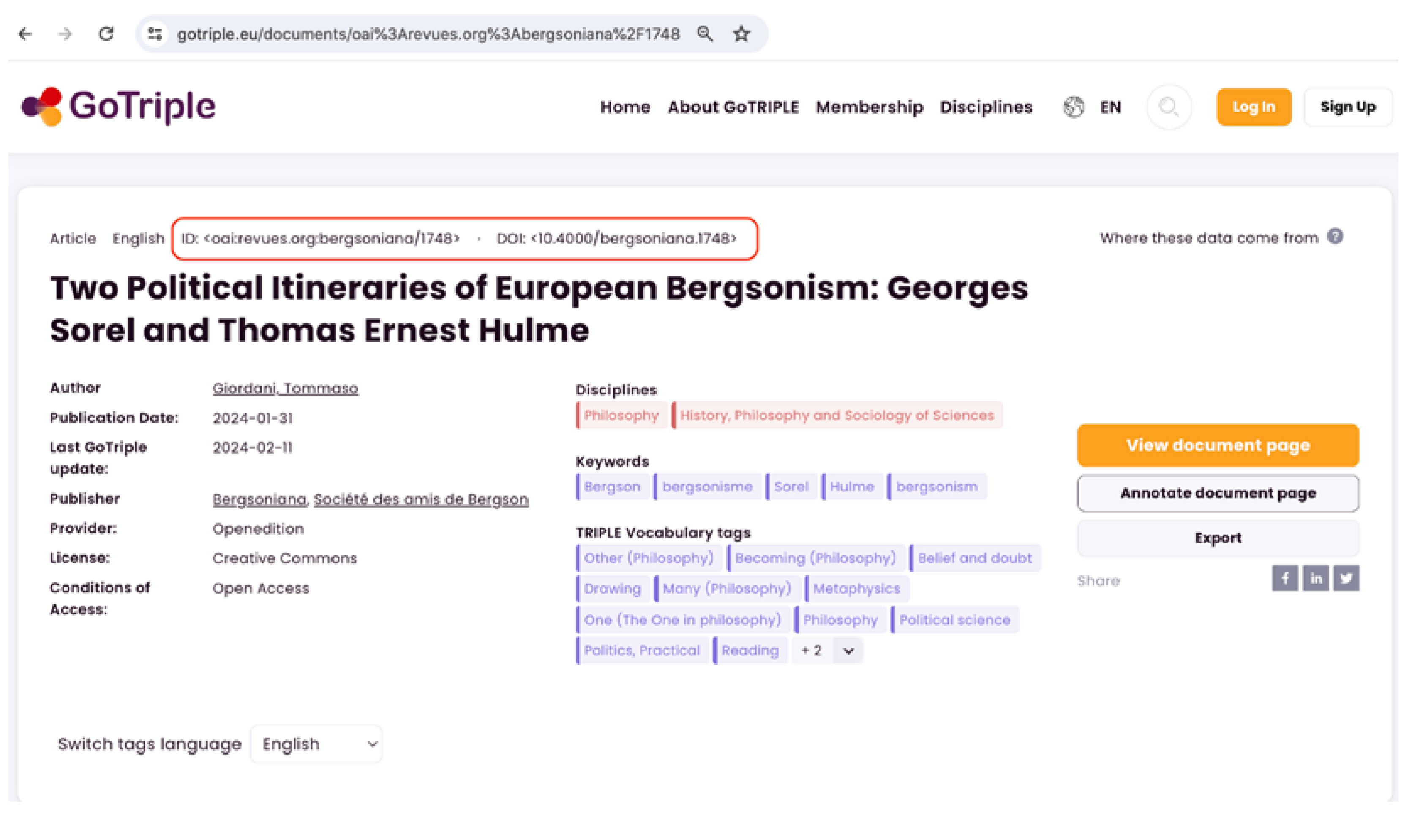Viewport: 1412px width, 815px height.
Task: Reload the page
Action: [x=107, y=34]
